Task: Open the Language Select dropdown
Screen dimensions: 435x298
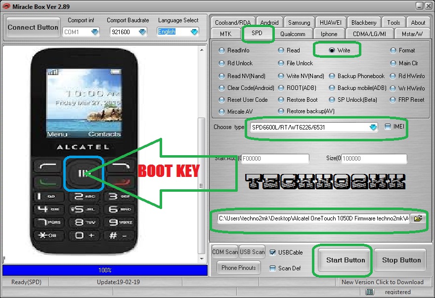Action: point(194,32)
